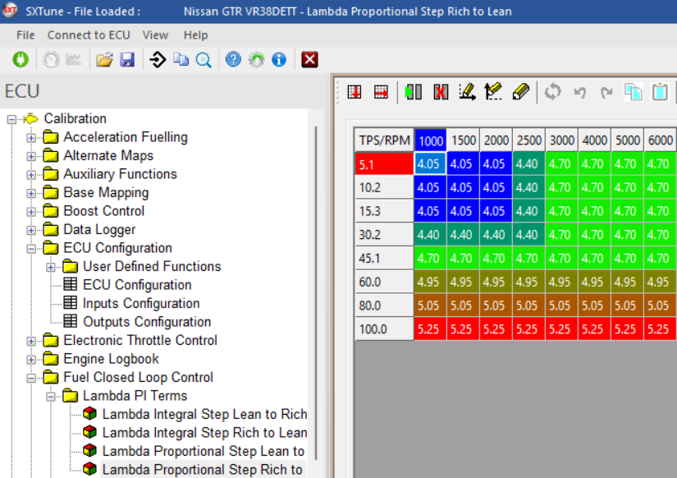
Task: Click the arrow-into-diamond import icon
Action: 158,59
